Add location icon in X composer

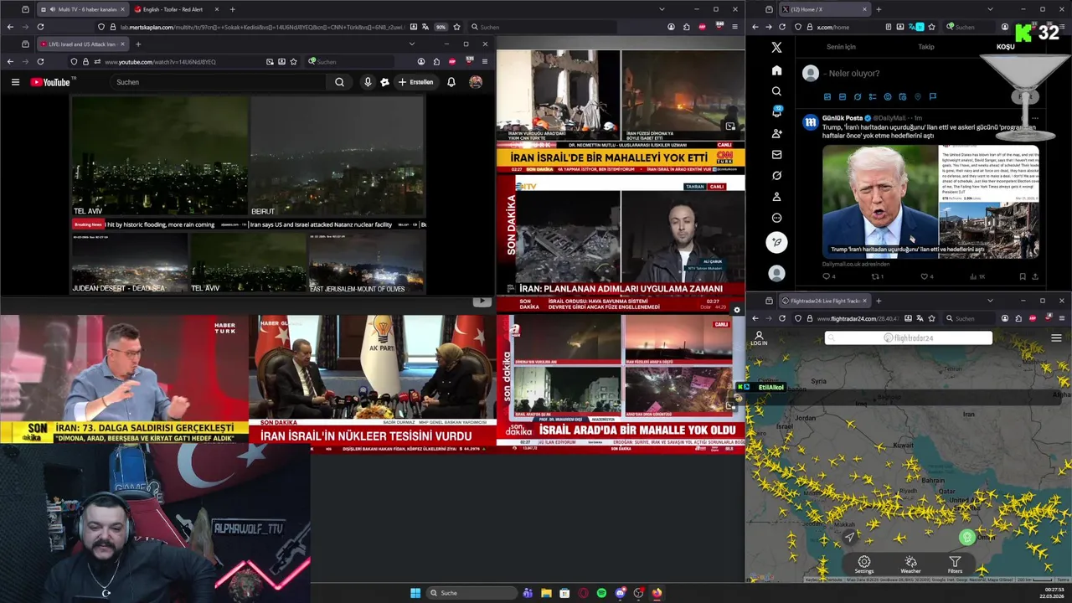point(918,97)
